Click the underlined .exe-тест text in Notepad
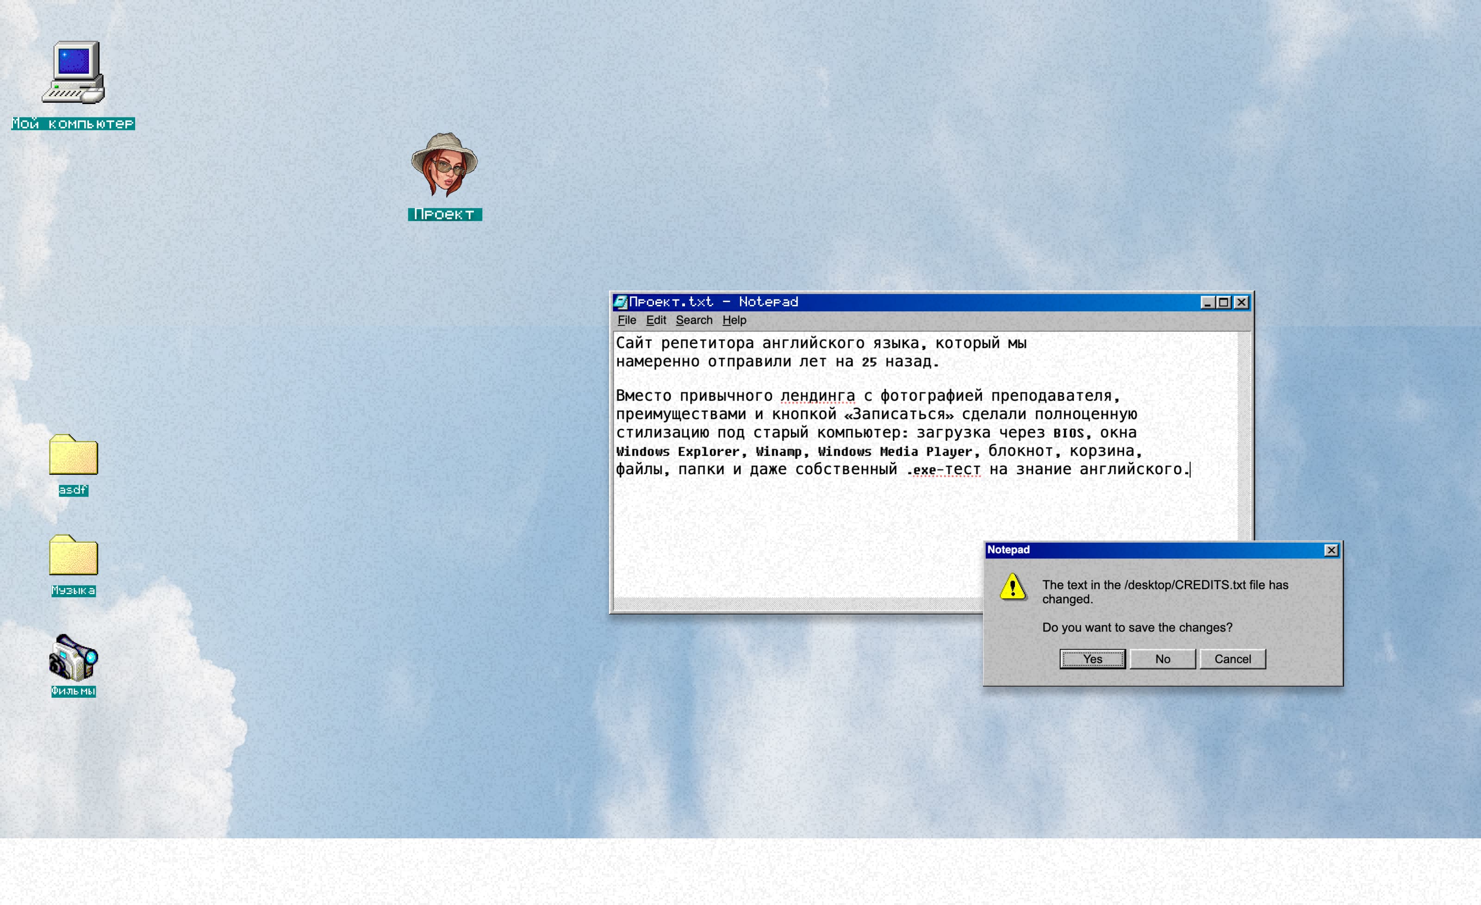 coord(943,469)
